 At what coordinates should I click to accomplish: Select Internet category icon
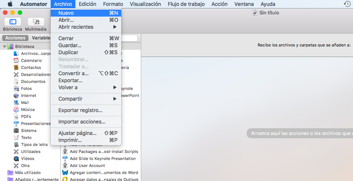(16, 95)
